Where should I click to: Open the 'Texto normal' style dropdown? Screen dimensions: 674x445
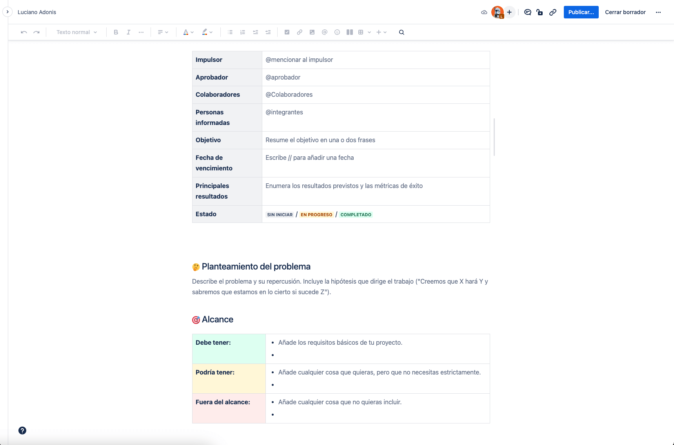click(x=76, y=32)
